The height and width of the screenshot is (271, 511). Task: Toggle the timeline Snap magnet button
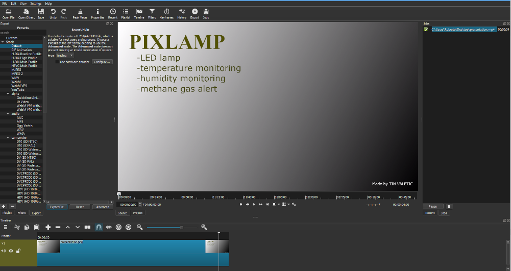tap(99, 227)
